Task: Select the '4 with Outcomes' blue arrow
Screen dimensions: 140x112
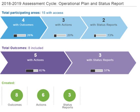Action: coord(24,28)
